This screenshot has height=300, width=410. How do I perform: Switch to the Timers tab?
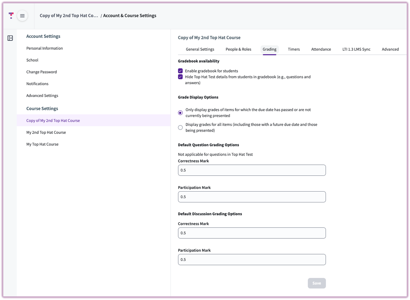pos(294,49)
